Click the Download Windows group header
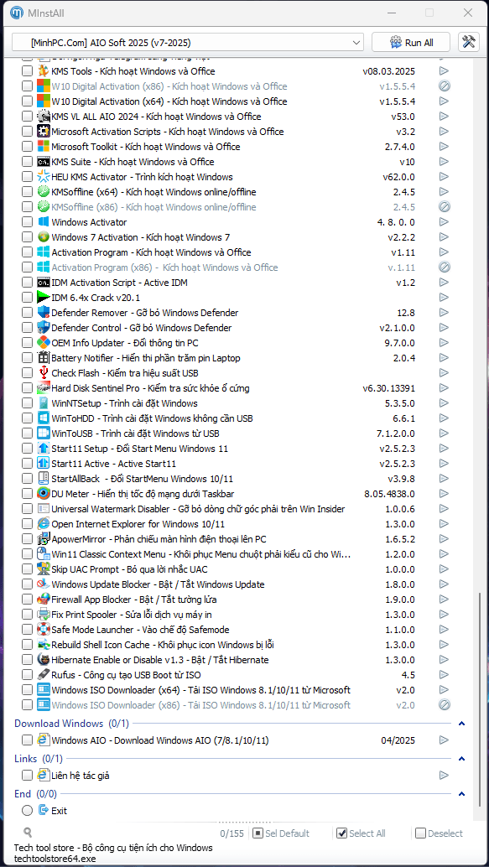This screenshot has height=867, width=489. [71, 724]
